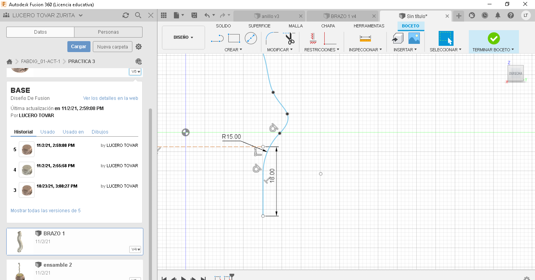This screenshot has width=535, height=280.
Task: Open the FABDIG_01-ACT-1 breadcrumb folder
Action: point(41,61)
